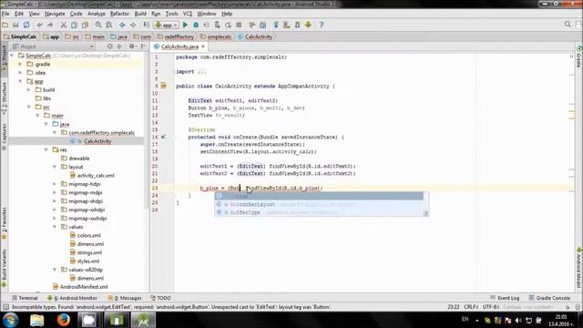The width and height of the screenshot is (583, 328).
Task: Click the Forward navigation arrow
Action: (x=133, y=25)
